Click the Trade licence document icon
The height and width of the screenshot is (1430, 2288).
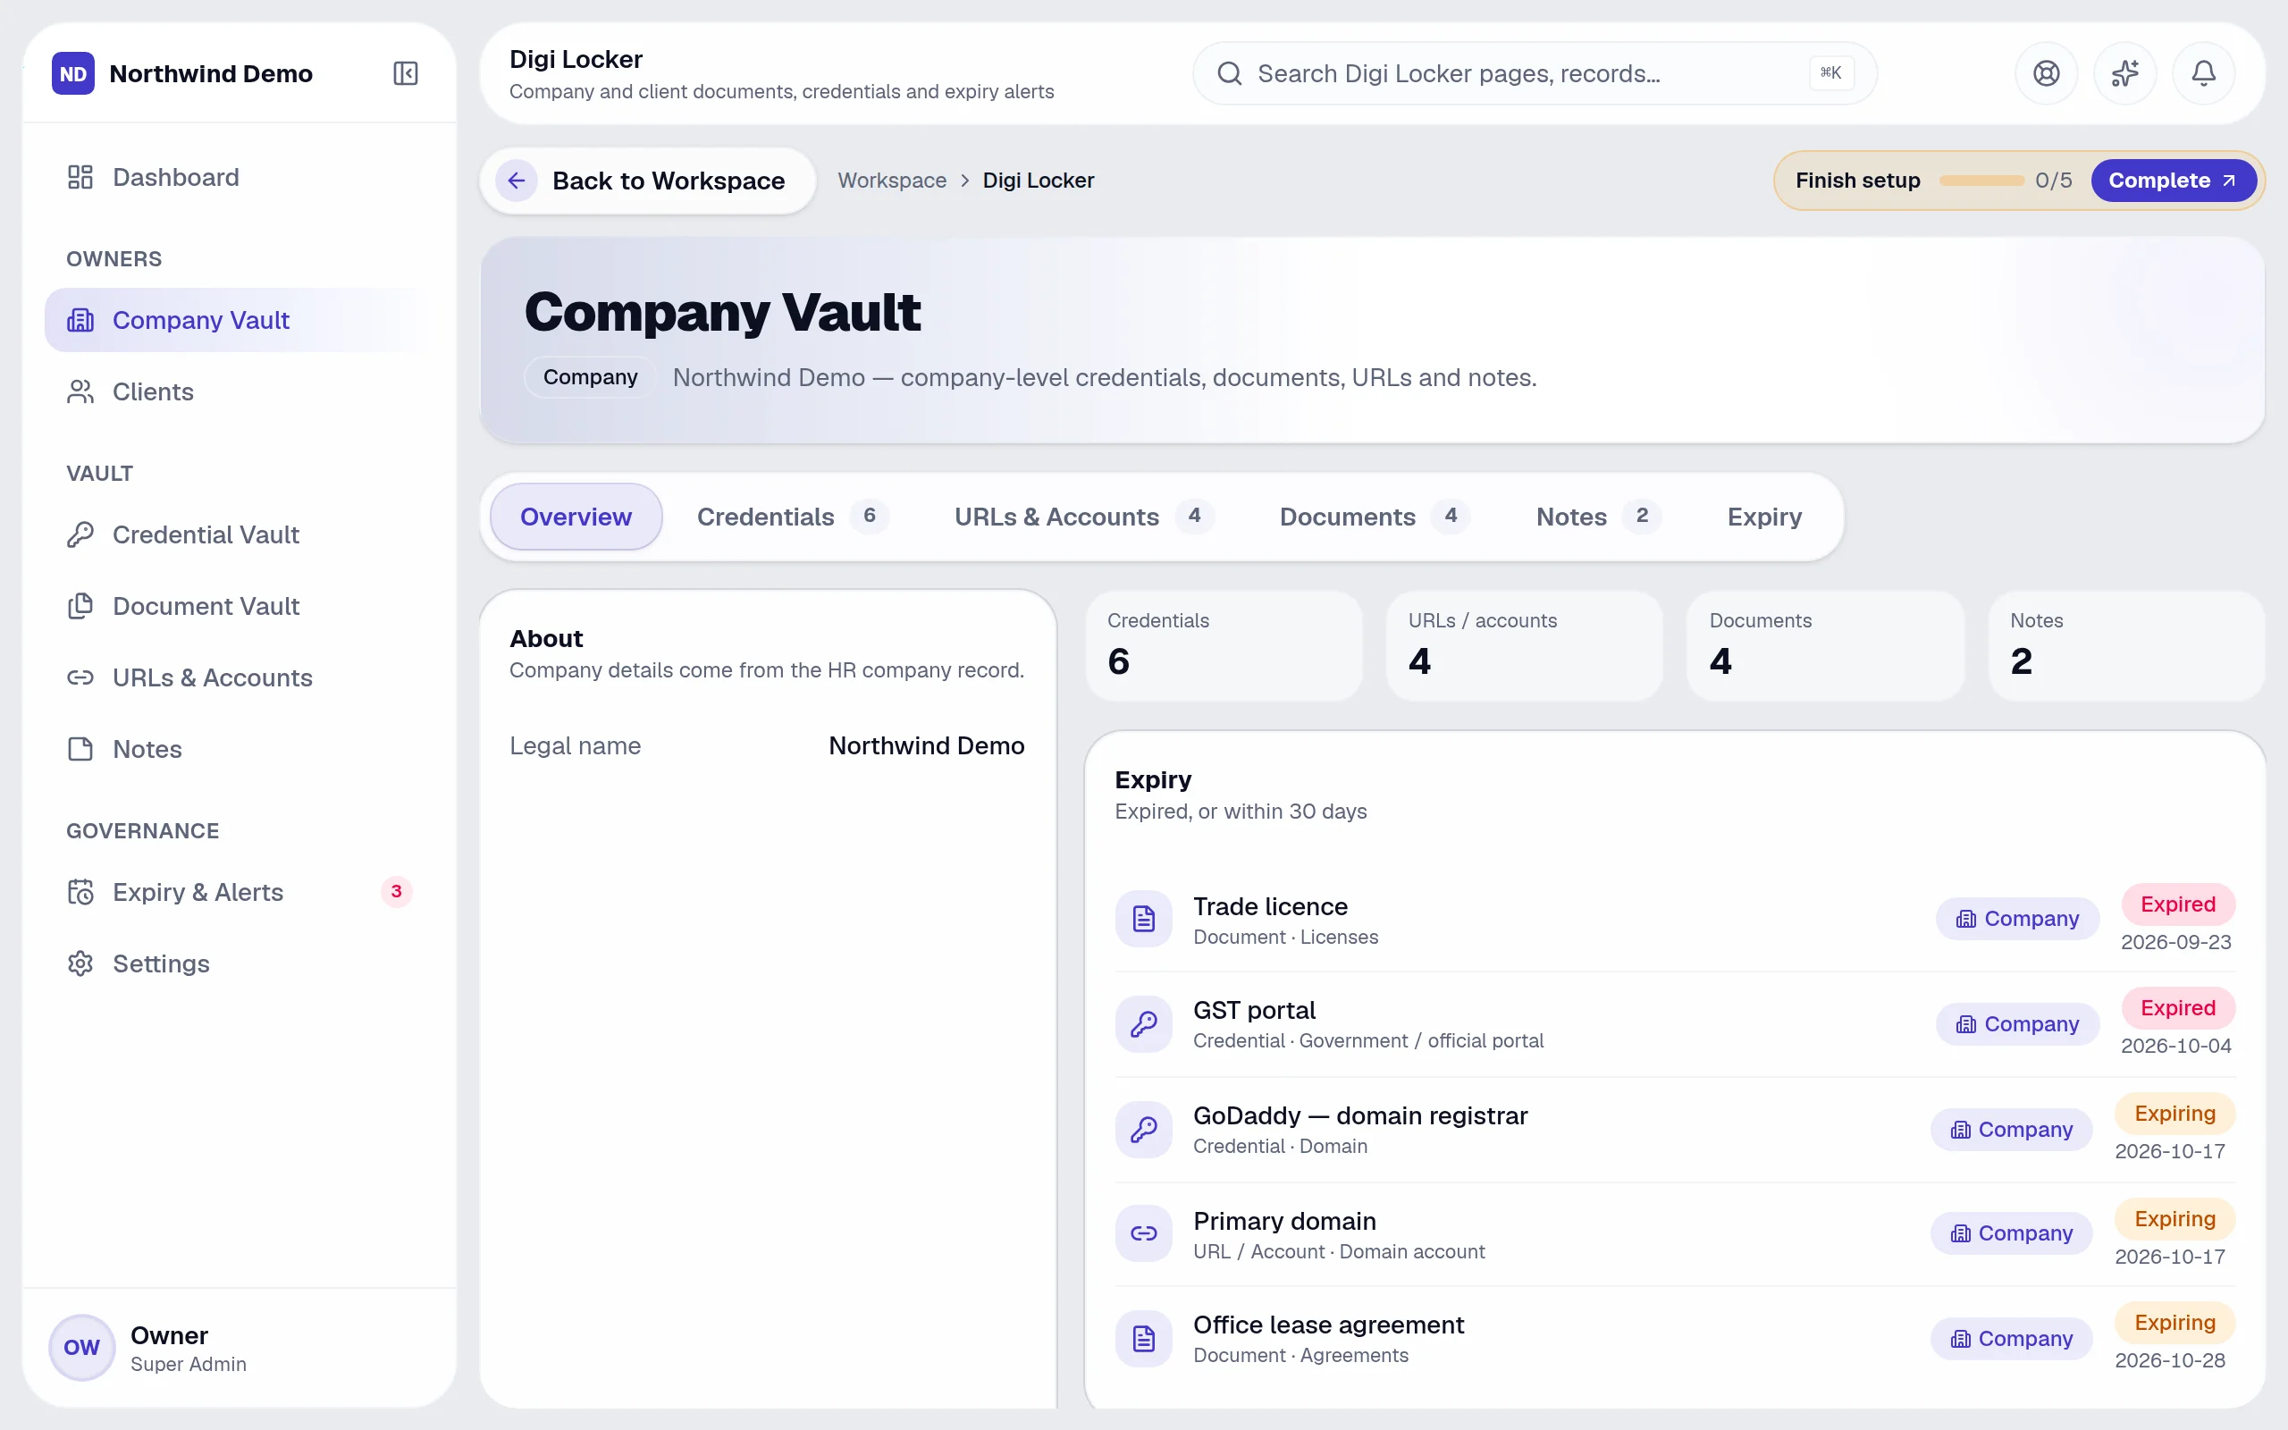[1143, 919]
